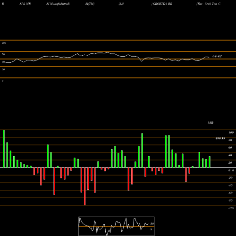
Task: Click the 40 label on MR axis
Action: 230,155
